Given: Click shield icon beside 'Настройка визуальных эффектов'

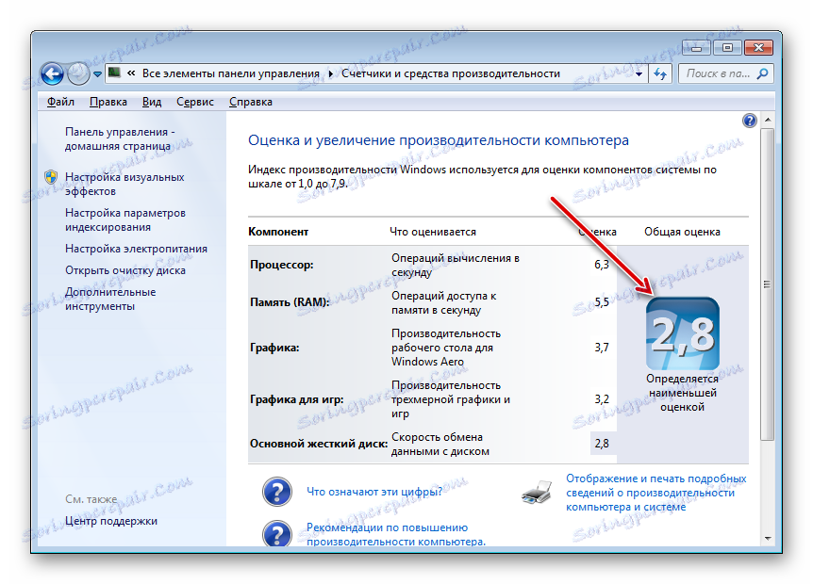Looking at the screenshot, I should 51,178.
